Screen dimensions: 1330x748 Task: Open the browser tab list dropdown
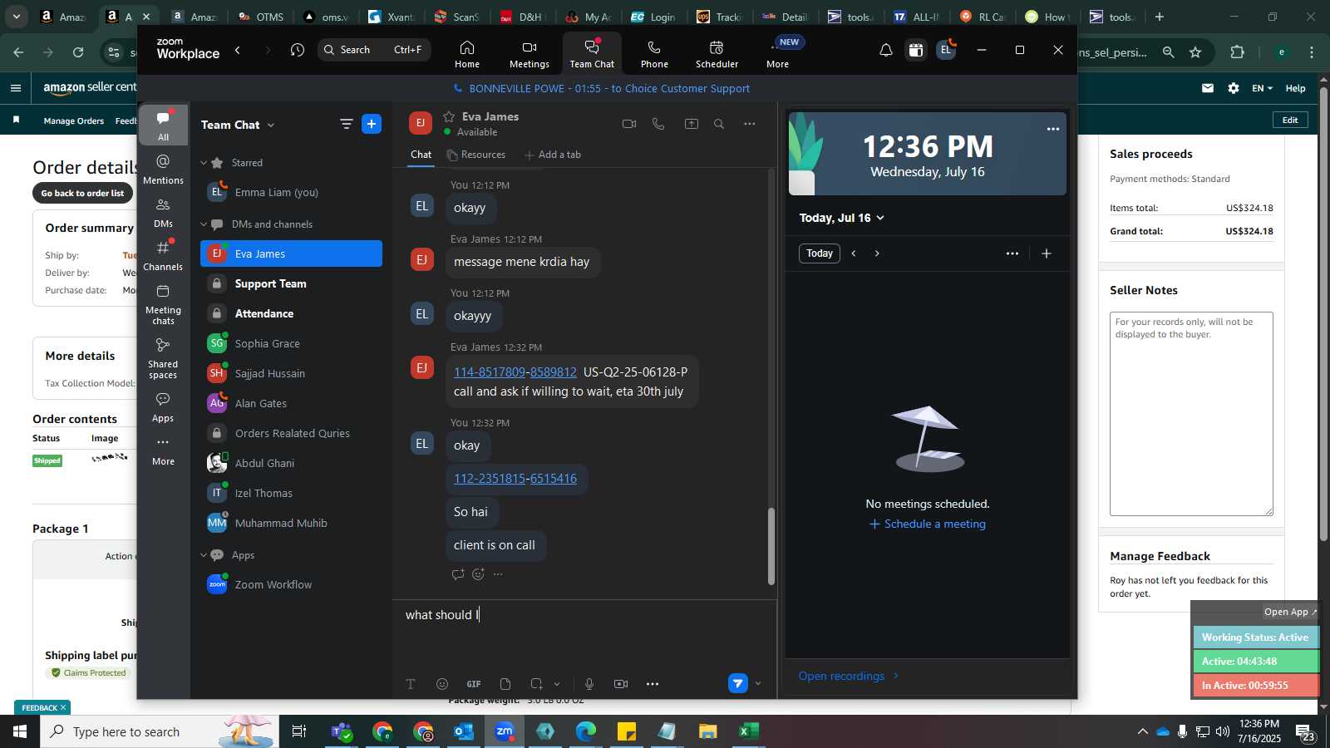point(16,17)
